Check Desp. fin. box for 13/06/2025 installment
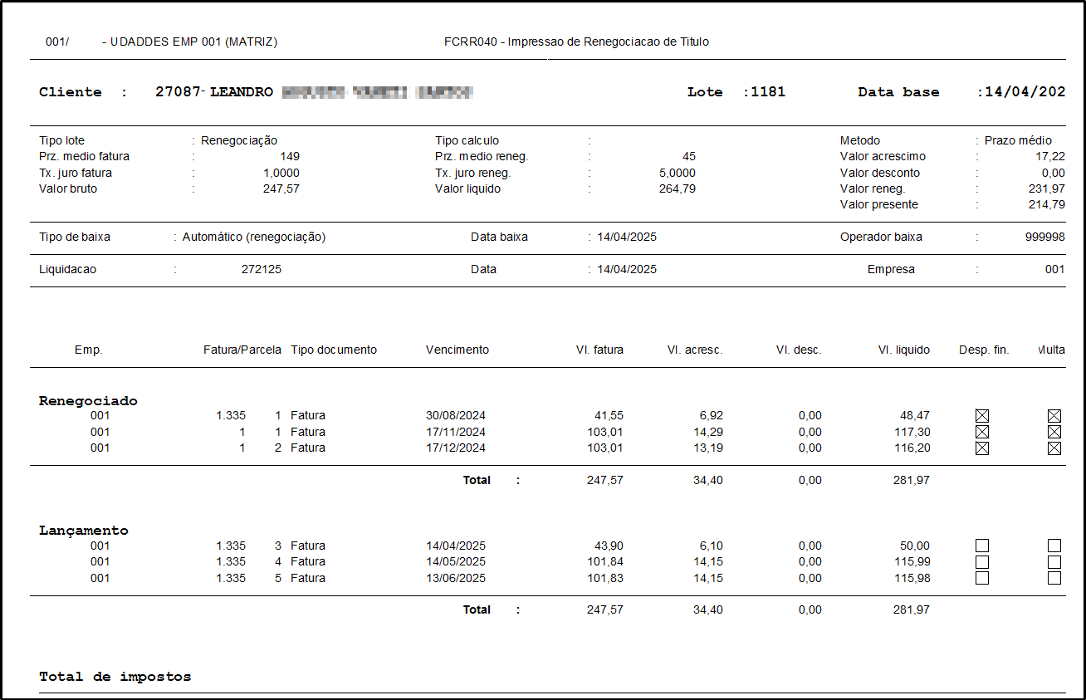 click(x=982, y=578)
